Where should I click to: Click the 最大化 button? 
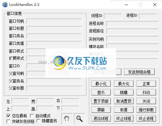coord(124,84)
